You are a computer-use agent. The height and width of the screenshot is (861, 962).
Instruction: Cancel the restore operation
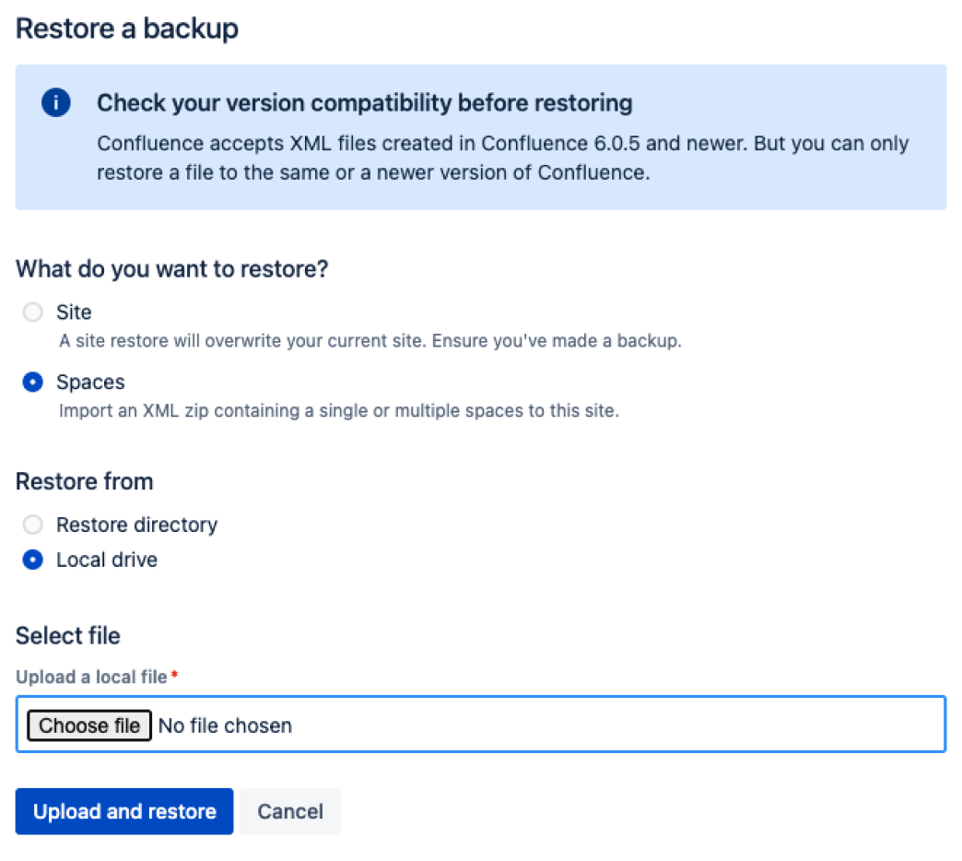(290, 811)
